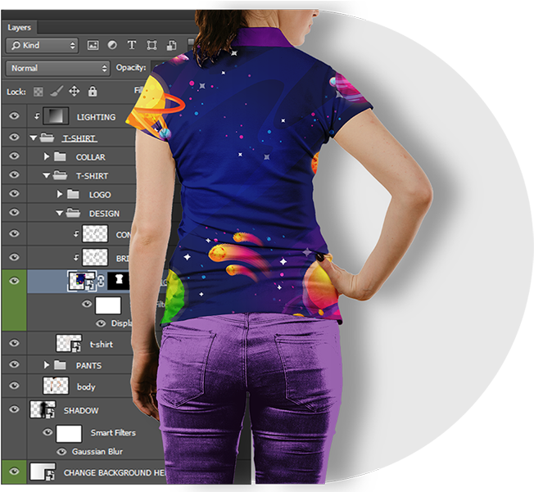Select the t-shirt layer name
This screenshot has height=492, width=534.
pos(101,345)
